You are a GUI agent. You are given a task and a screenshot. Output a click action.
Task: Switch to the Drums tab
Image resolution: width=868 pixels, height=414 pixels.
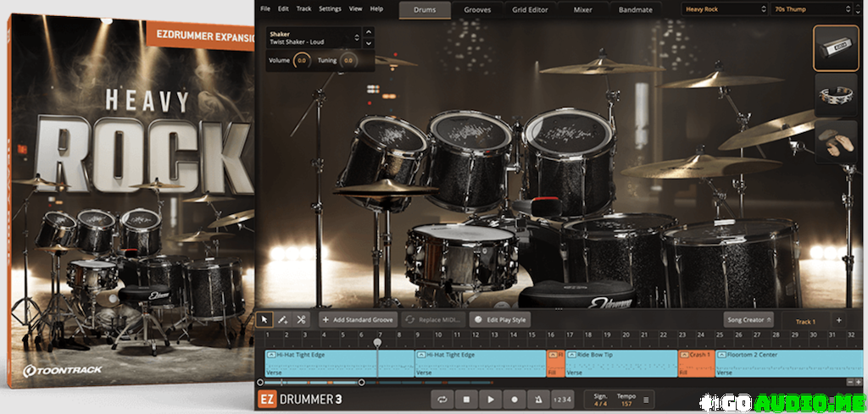click(425, 9)
